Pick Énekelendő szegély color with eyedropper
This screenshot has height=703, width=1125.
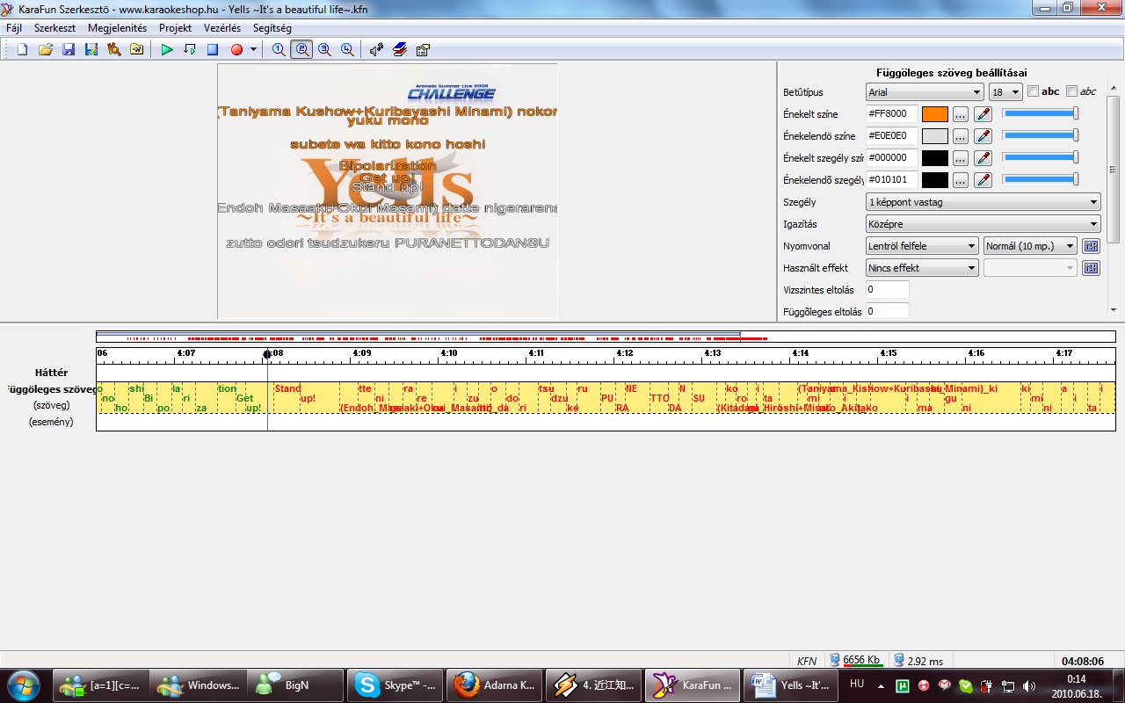tap(983, 180)
